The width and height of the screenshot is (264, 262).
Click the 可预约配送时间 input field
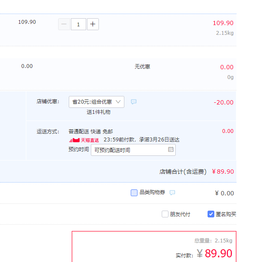click(129, 150)
